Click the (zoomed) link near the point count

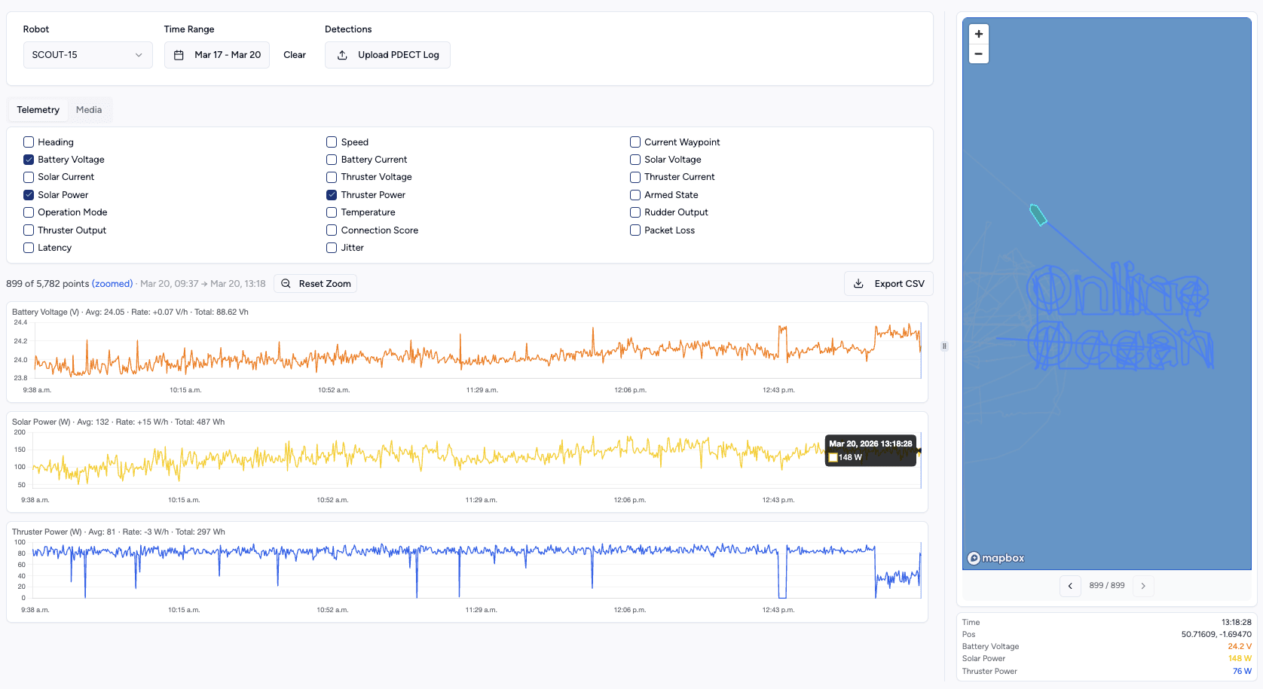112,283
